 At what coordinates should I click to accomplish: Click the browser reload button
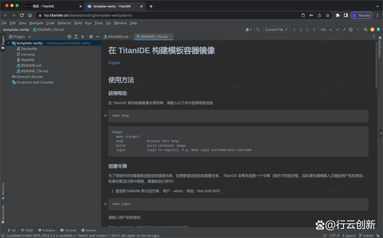click(x=22, y=15)
